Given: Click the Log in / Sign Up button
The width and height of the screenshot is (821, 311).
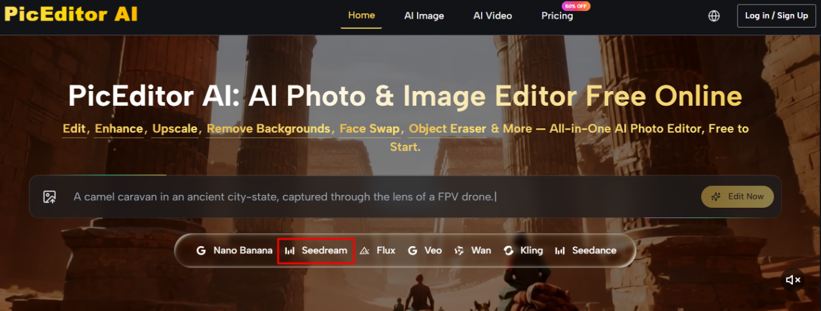Looking at the screenshot, I should 776,16.
